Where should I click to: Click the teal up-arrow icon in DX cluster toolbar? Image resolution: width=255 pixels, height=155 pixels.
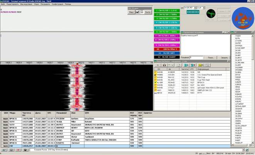[193, 65]
